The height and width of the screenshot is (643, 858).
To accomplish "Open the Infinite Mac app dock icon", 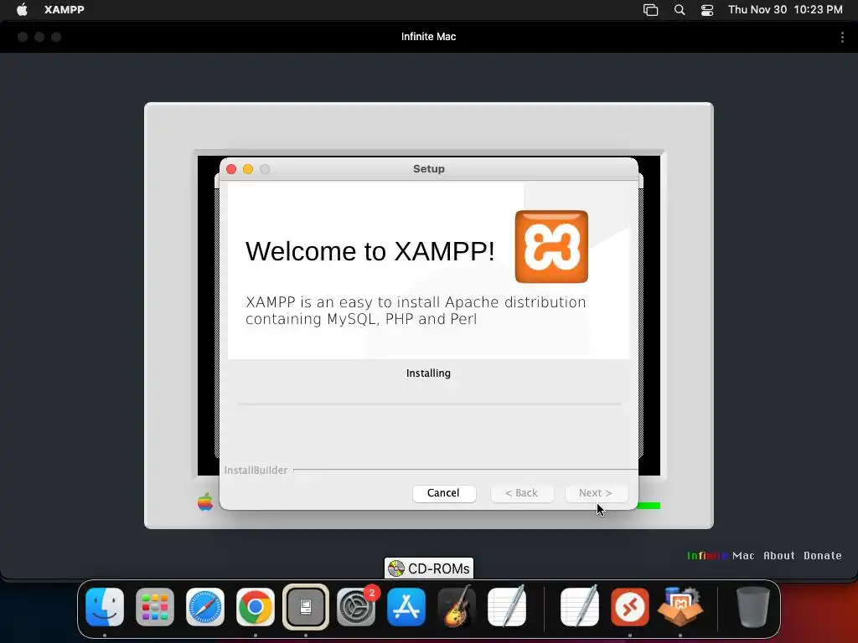I will [x=305, y=607].
